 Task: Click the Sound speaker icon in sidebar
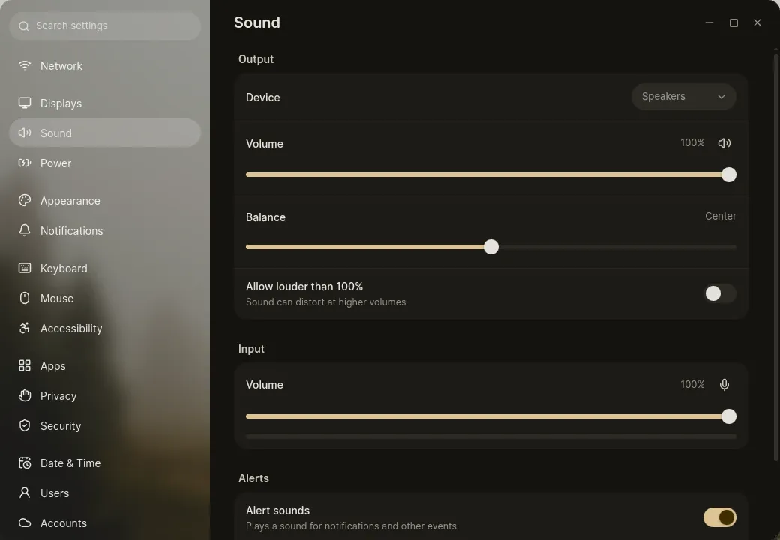click(24, 133)
